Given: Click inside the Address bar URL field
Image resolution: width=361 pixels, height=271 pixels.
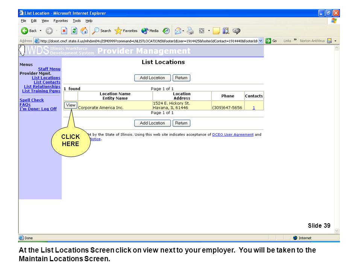Looking at the screenshot, I should 149,41.
